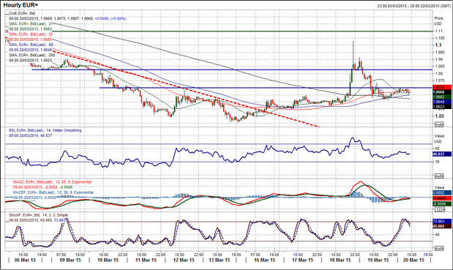Click the StochF 14, 3, 3 indicator label

[39, 215]
